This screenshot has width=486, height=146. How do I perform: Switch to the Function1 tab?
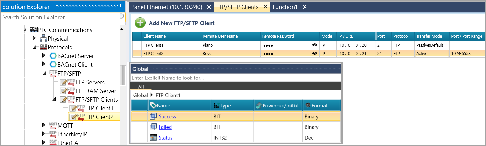point(285,7)
